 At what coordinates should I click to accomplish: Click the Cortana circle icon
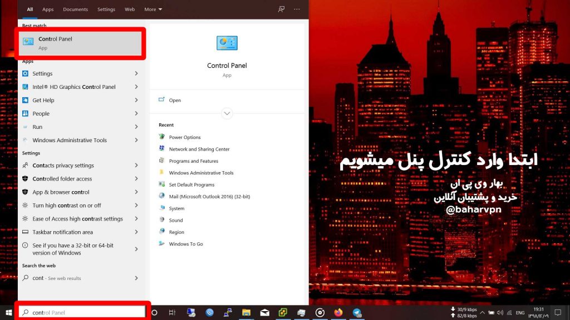(x=154, y=313)
